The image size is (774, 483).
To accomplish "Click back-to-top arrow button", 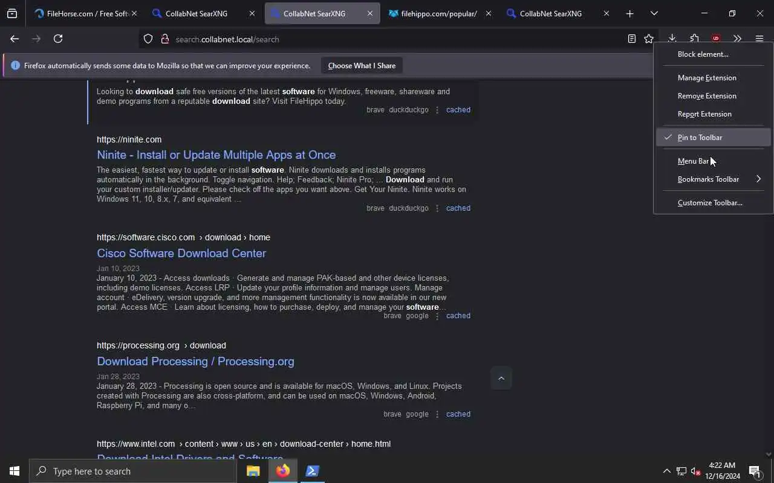I will 501,379.
